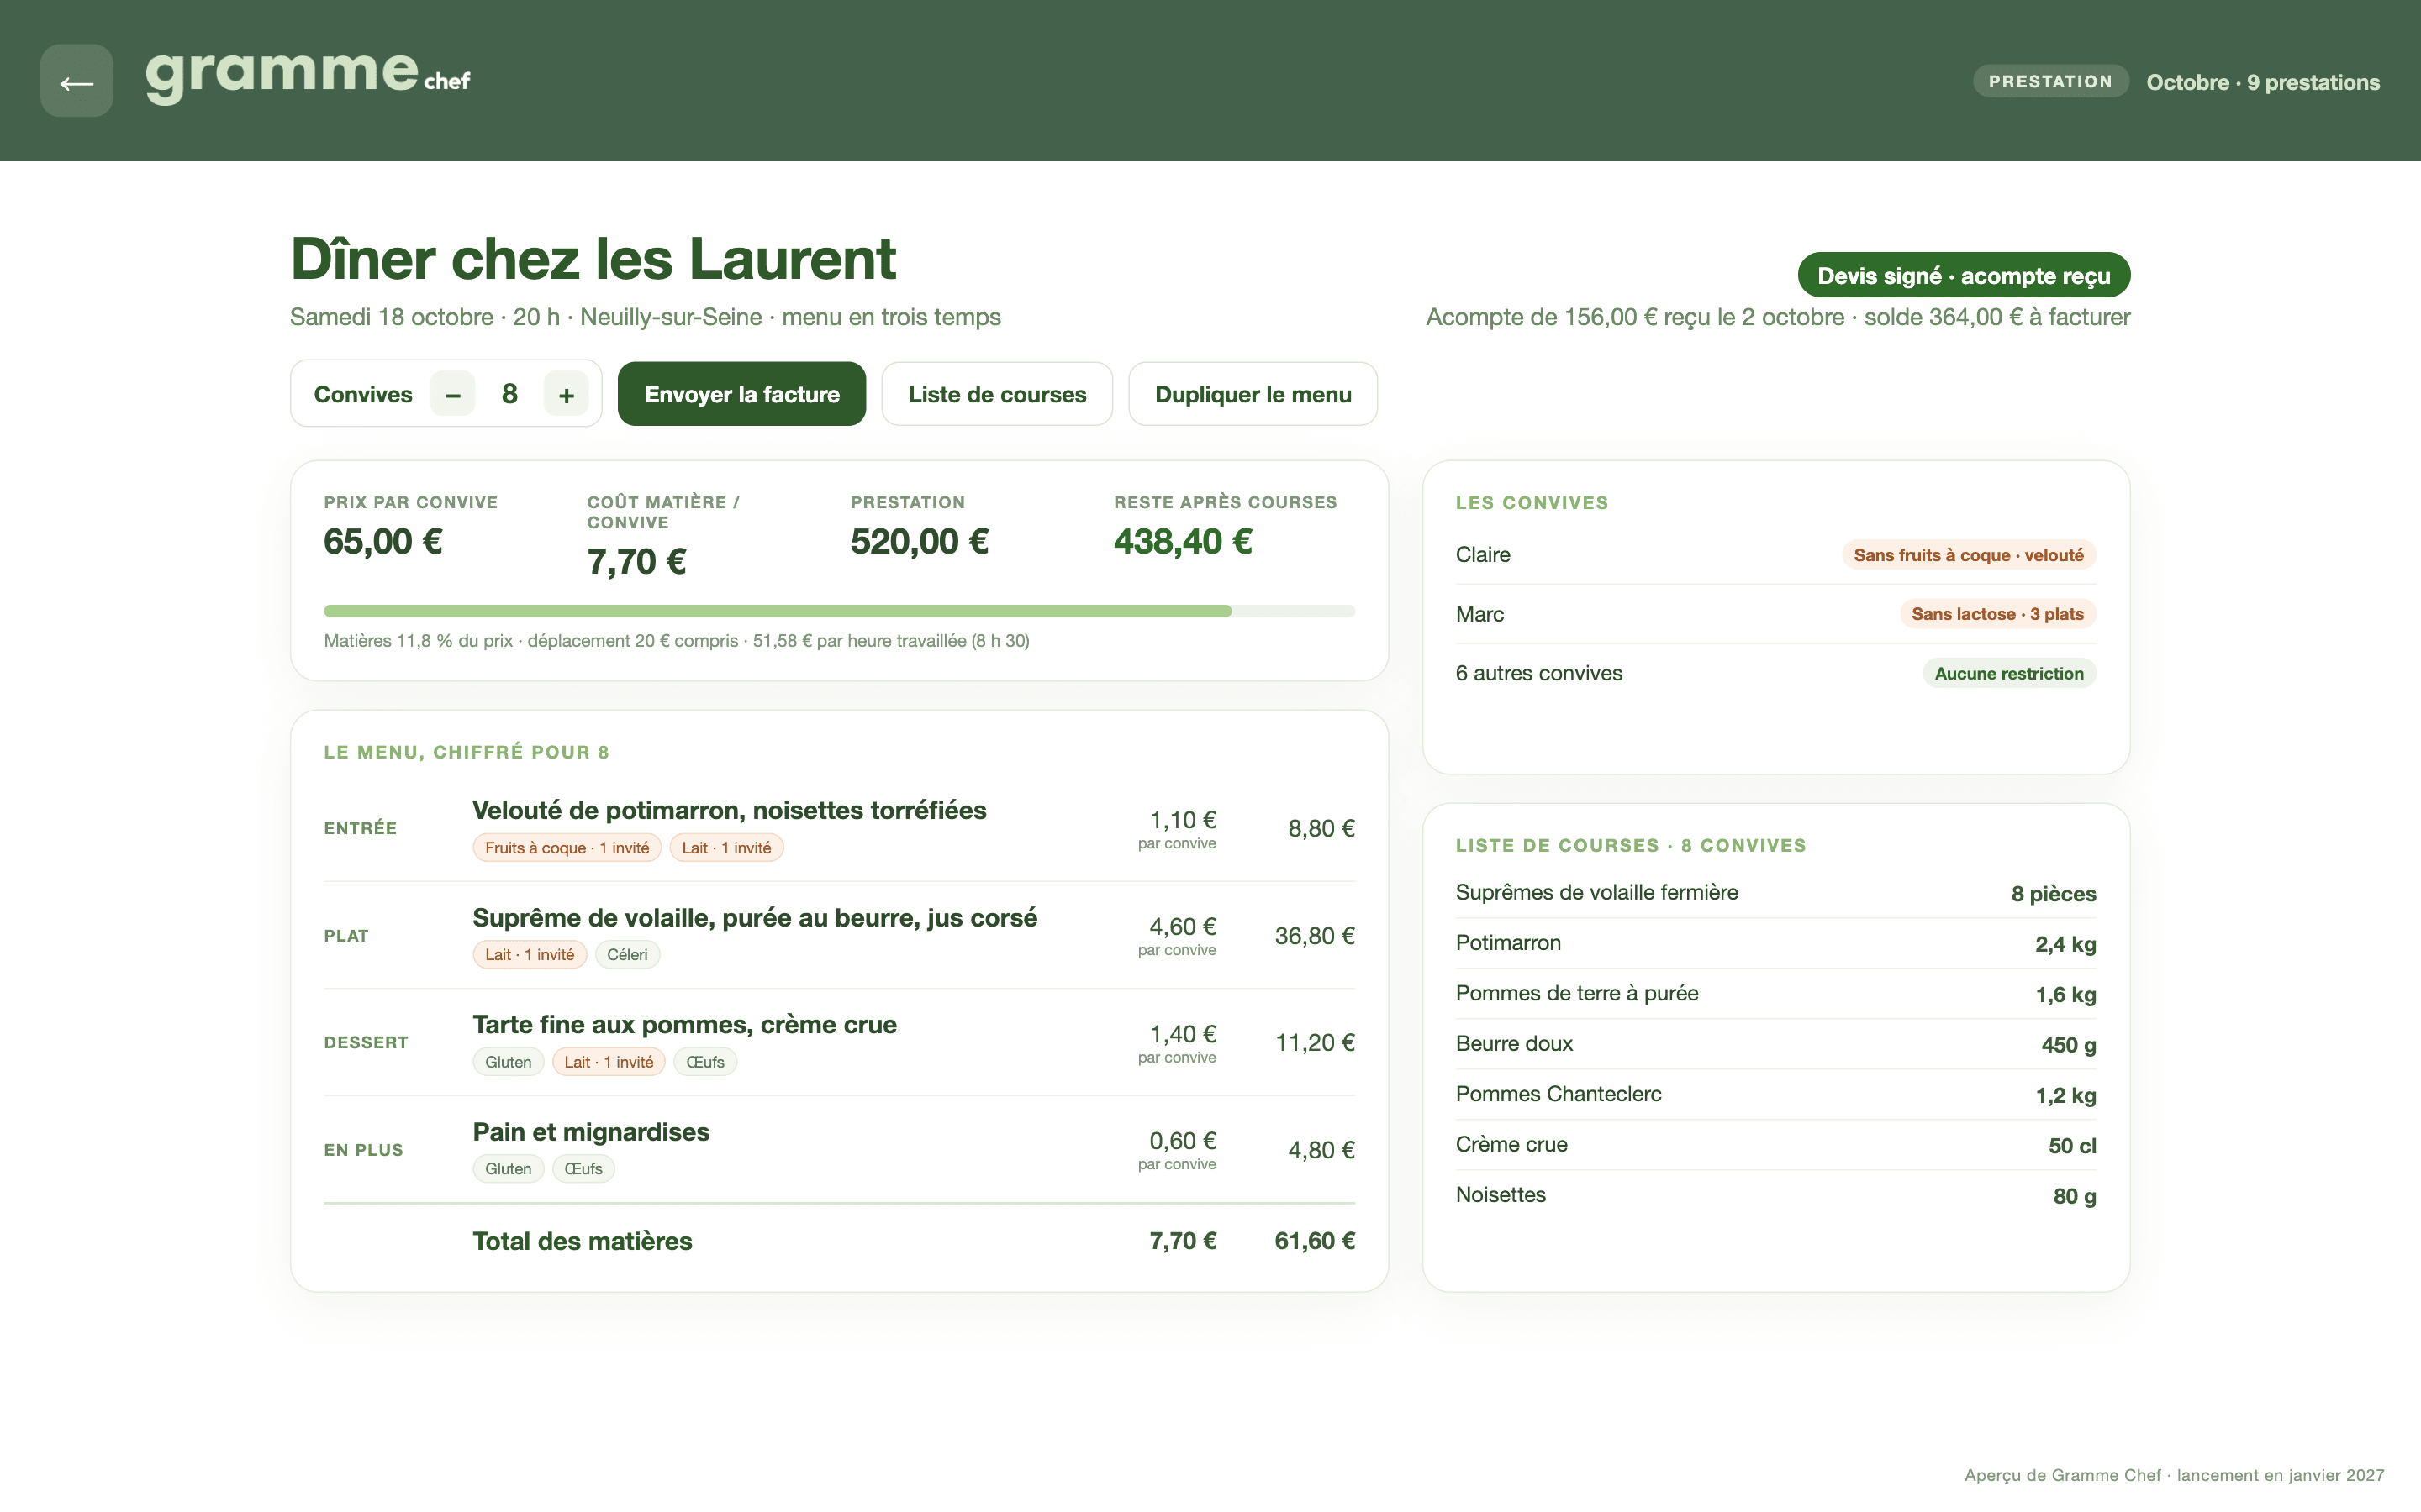The height and width of the screenshot is (1512, 2421).
Task: Click the 6 autres convives row
Action: point(1775,673)
